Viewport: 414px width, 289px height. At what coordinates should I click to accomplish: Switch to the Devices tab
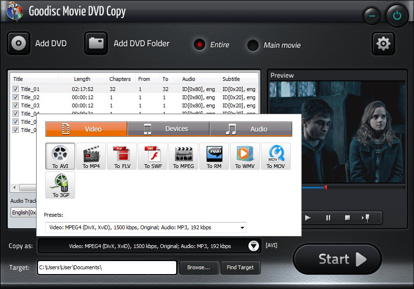[168, 129]
